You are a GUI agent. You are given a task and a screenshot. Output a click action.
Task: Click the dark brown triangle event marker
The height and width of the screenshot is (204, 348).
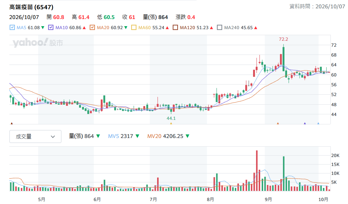(x=12, y=123)
